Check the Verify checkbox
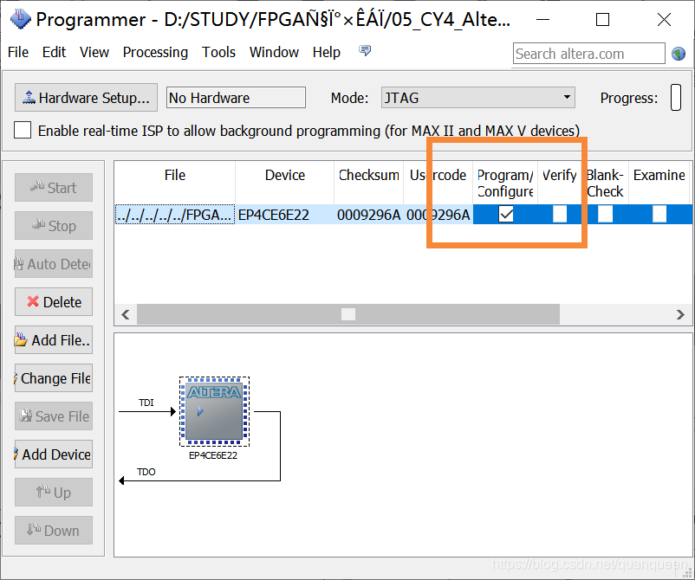Screen dimensions: 695x580 pyautogui.click(x=560, y=215)
